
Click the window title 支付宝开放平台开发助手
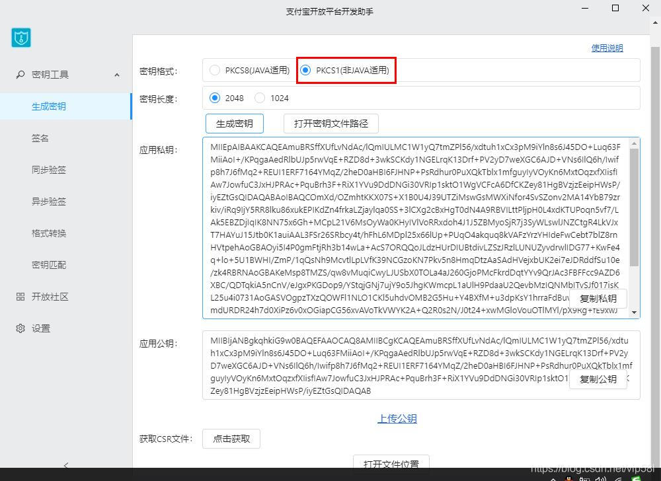(330, 11)
